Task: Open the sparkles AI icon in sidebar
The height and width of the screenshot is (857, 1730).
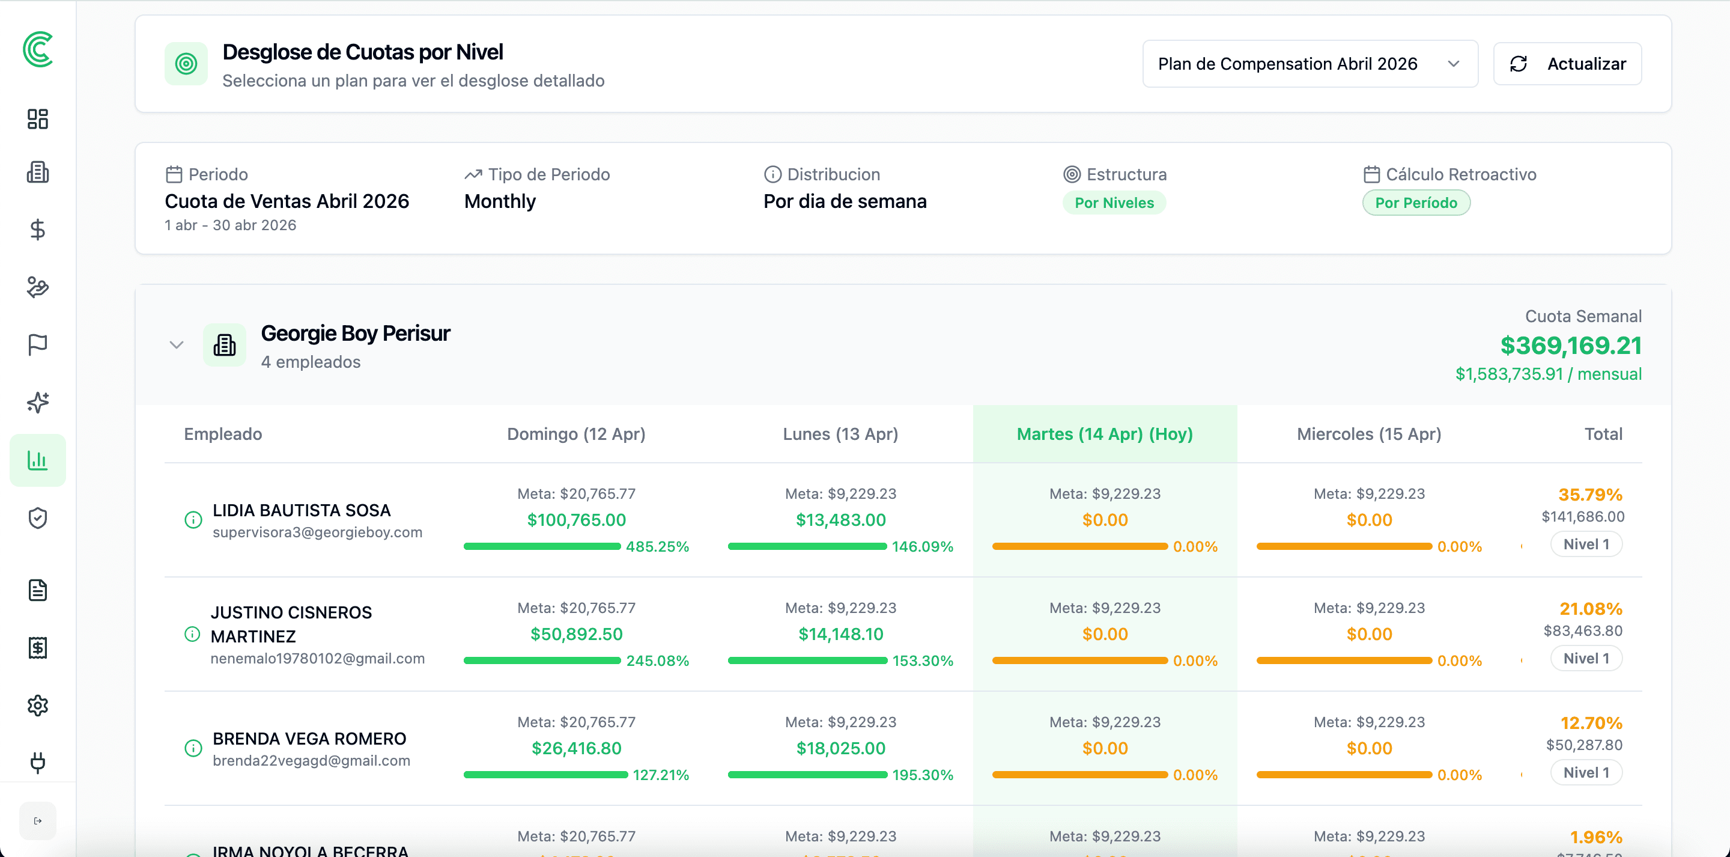Action: (x=38, y=402)
